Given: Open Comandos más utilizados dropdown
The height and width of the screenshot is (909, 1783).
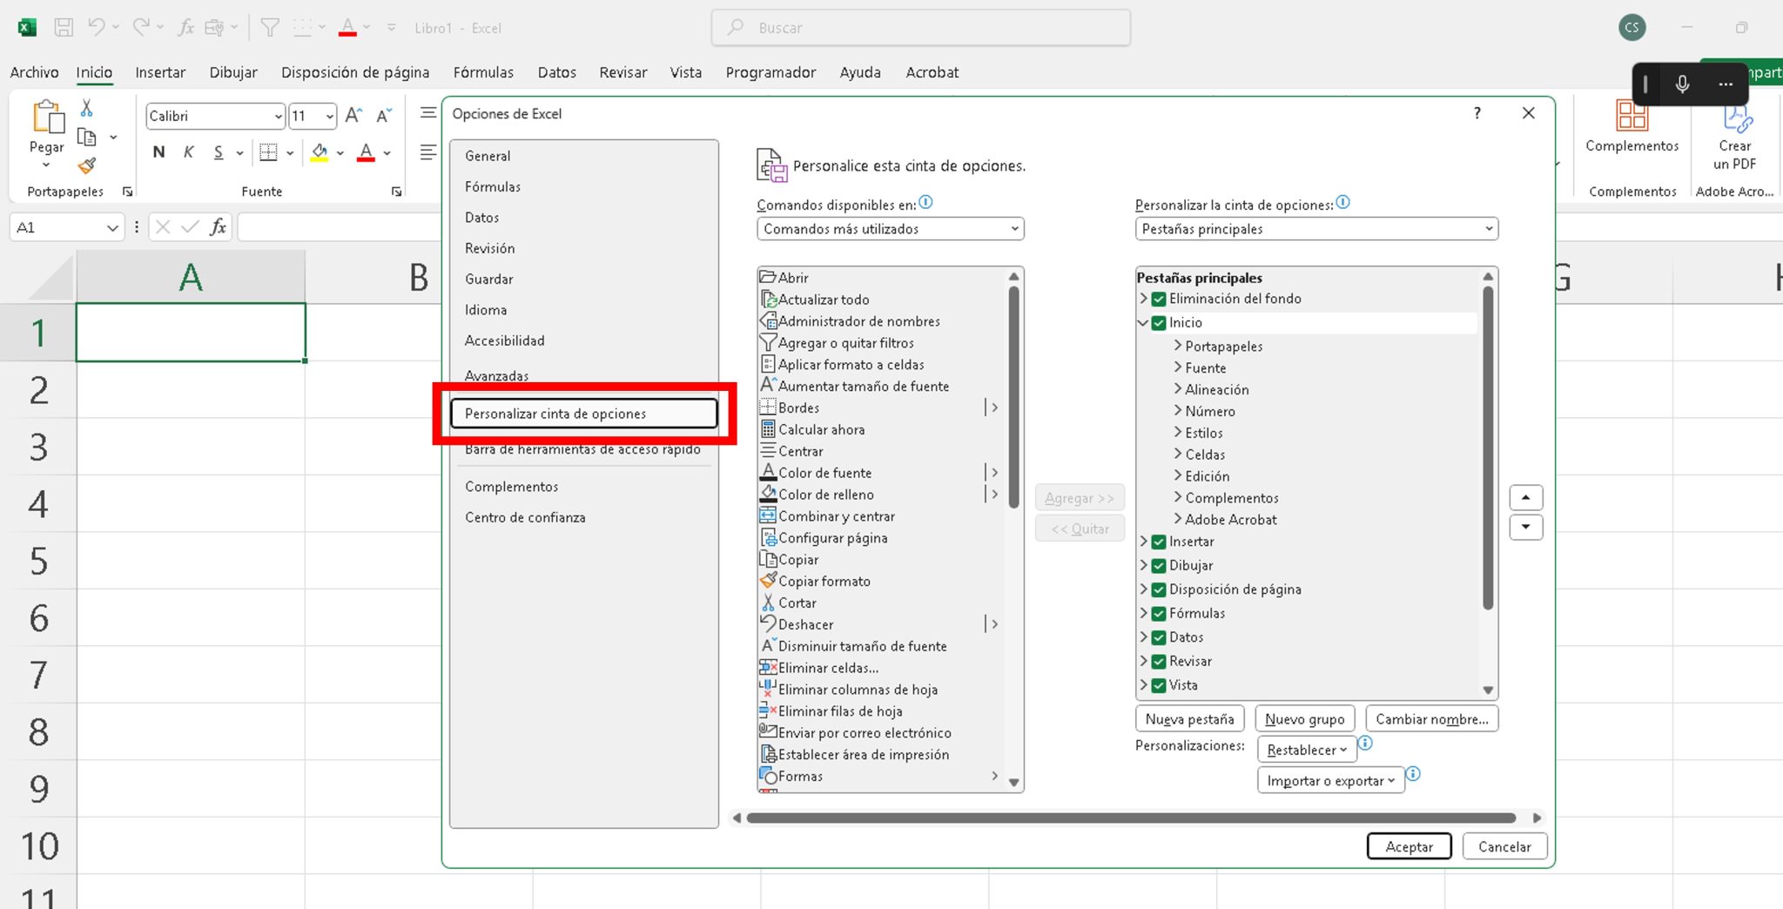Looking at the screenshot, I should point(890,229).
